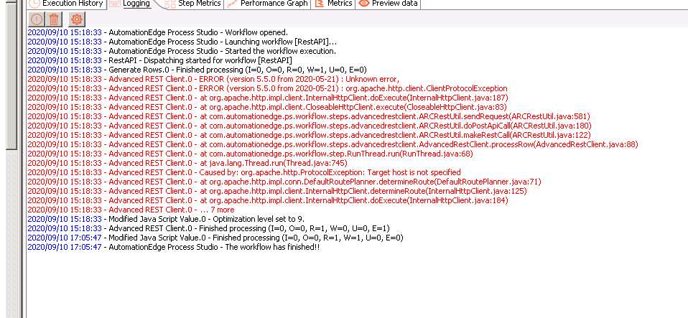Click the ARCRestUtil.sendRequest stack line
Viewport: 688px width, 318px height.
click(309, 116)
